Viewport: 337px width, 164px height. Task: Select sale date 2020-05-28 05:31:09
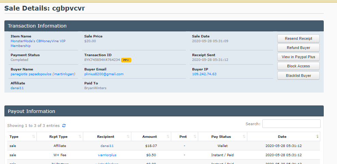coord(210,41)
